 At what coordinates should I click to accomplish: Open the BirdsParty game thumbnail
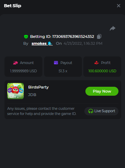pyautogui.click(x=15, y=91)
